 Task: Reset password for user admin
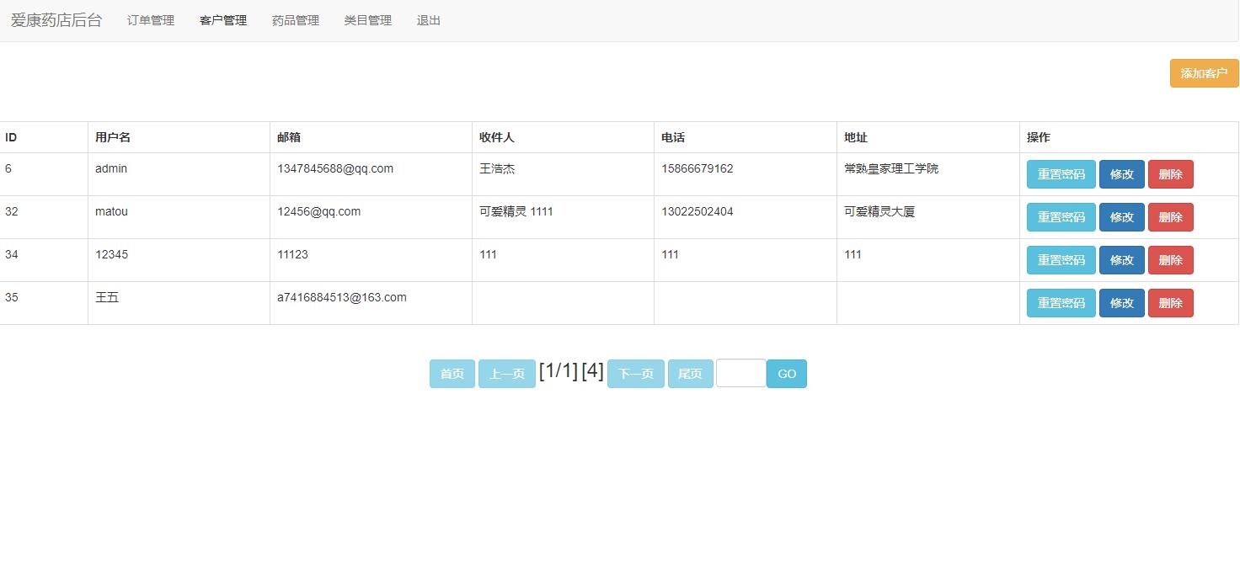pyautogui.click(x=1061, y=174)
